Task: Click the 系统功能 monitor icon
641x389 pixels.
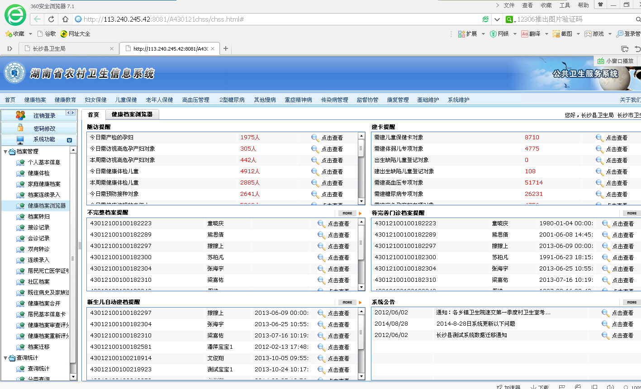Action: [x=20, y=140]
